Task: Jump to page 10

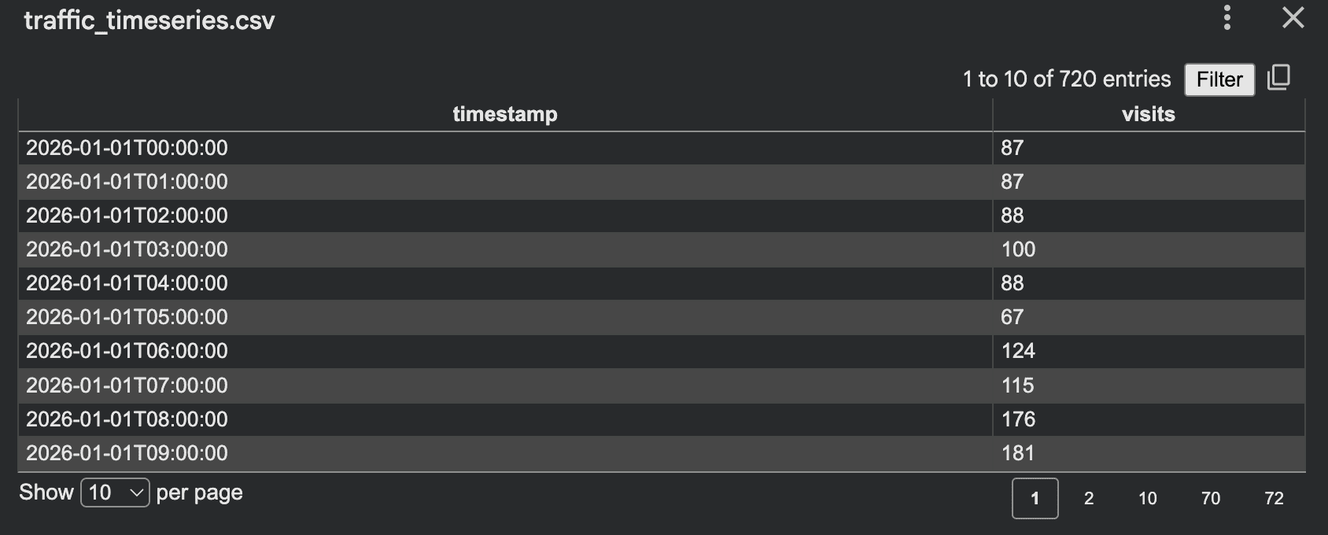Action: [1148, 498]
